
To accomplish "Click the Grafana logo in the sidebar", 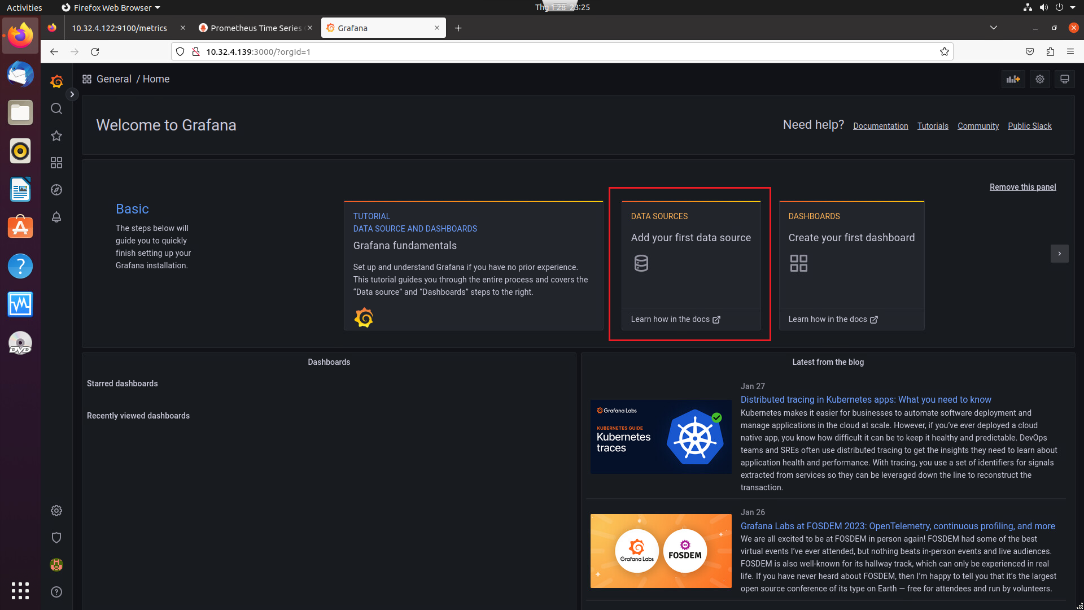I will [56, 81].
